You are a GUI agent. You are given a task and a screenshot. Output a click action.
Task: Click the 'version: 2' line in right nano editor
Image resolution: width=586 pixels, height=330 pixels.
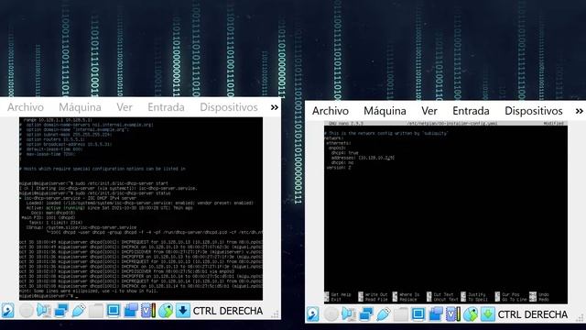(339, 168)
